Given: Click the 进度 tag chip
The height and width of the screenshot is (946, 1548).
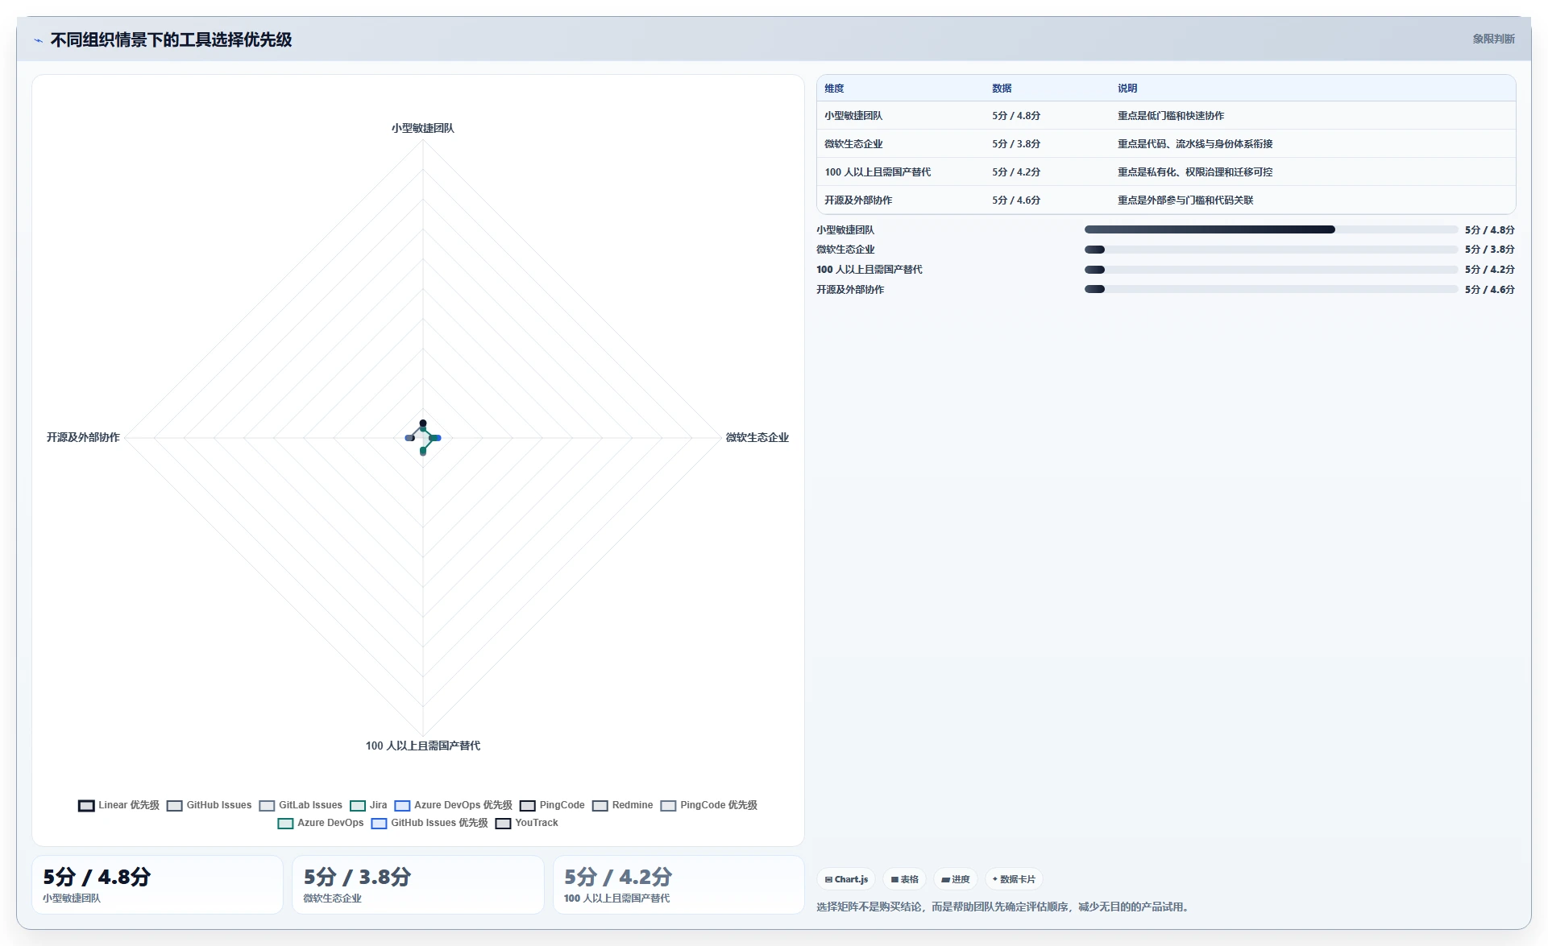Looking at the screenshot, I should 955,879.
